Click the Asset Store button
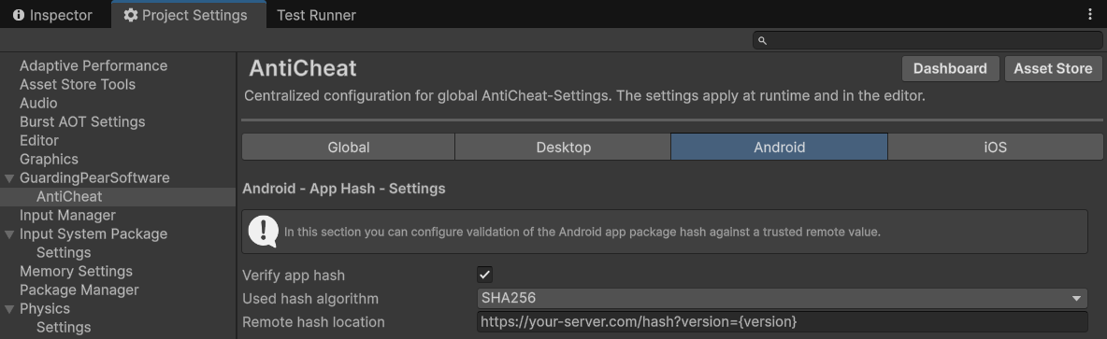 tap(1053, 68)
